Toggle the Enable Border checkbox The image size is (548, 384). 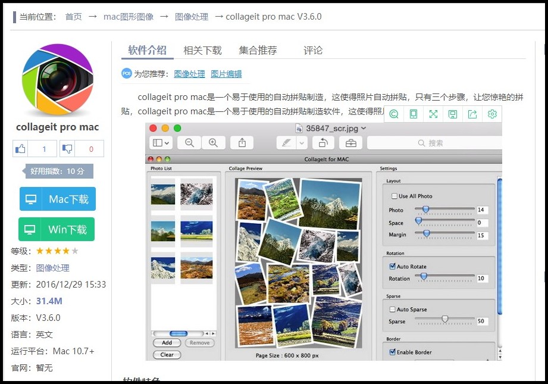pos(392,352)
